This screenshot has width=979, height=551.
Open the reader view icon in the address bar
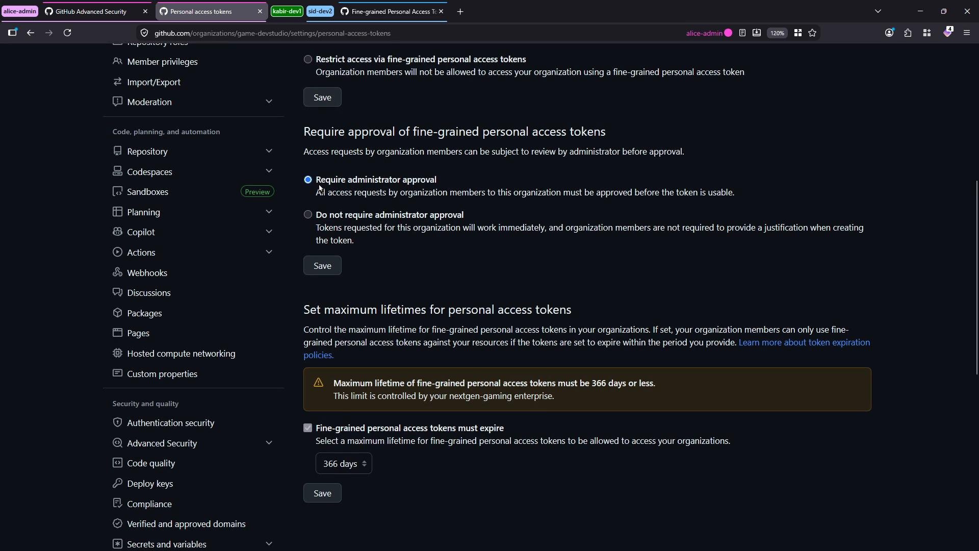(x=742, y=33)
